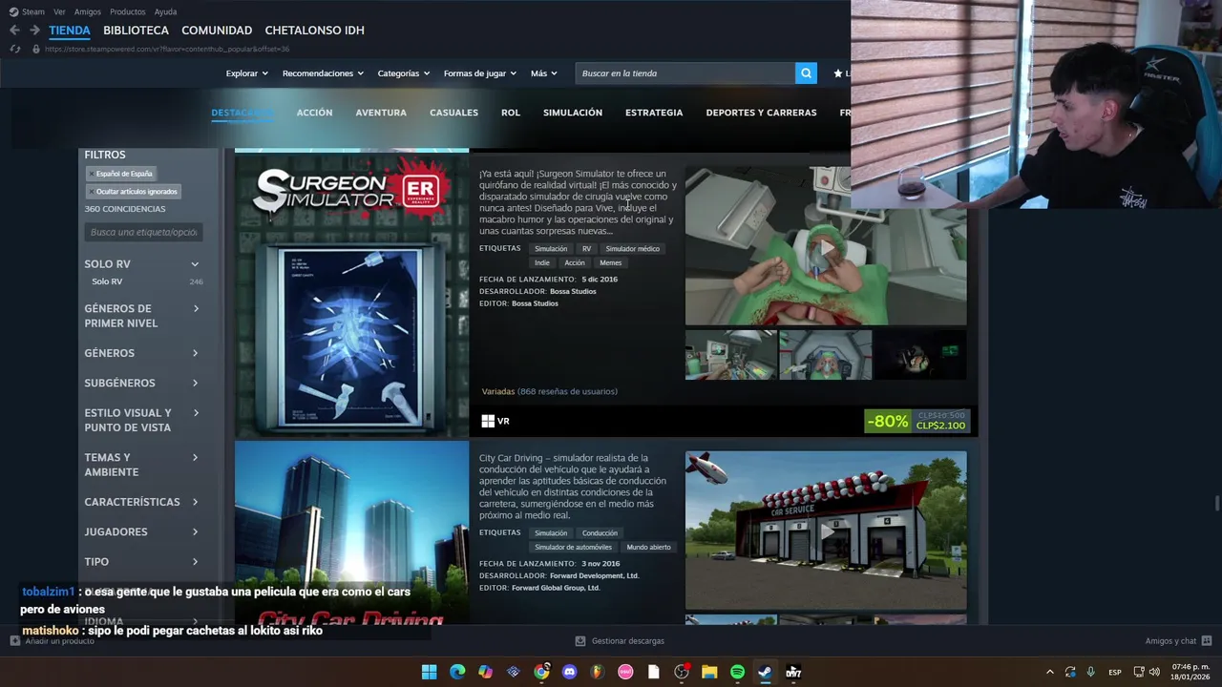
Task: Open Discord from the taskbar
Action: pos(570,672)
